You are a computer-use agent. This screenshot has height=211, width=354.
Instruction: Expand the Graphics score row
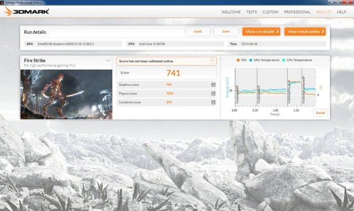pyautogui.click(x=213, y=85)
